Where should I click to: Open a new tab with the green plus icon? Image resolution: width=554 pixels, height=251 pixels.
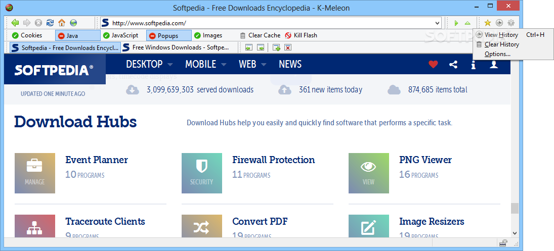click(x=276, y=47)
